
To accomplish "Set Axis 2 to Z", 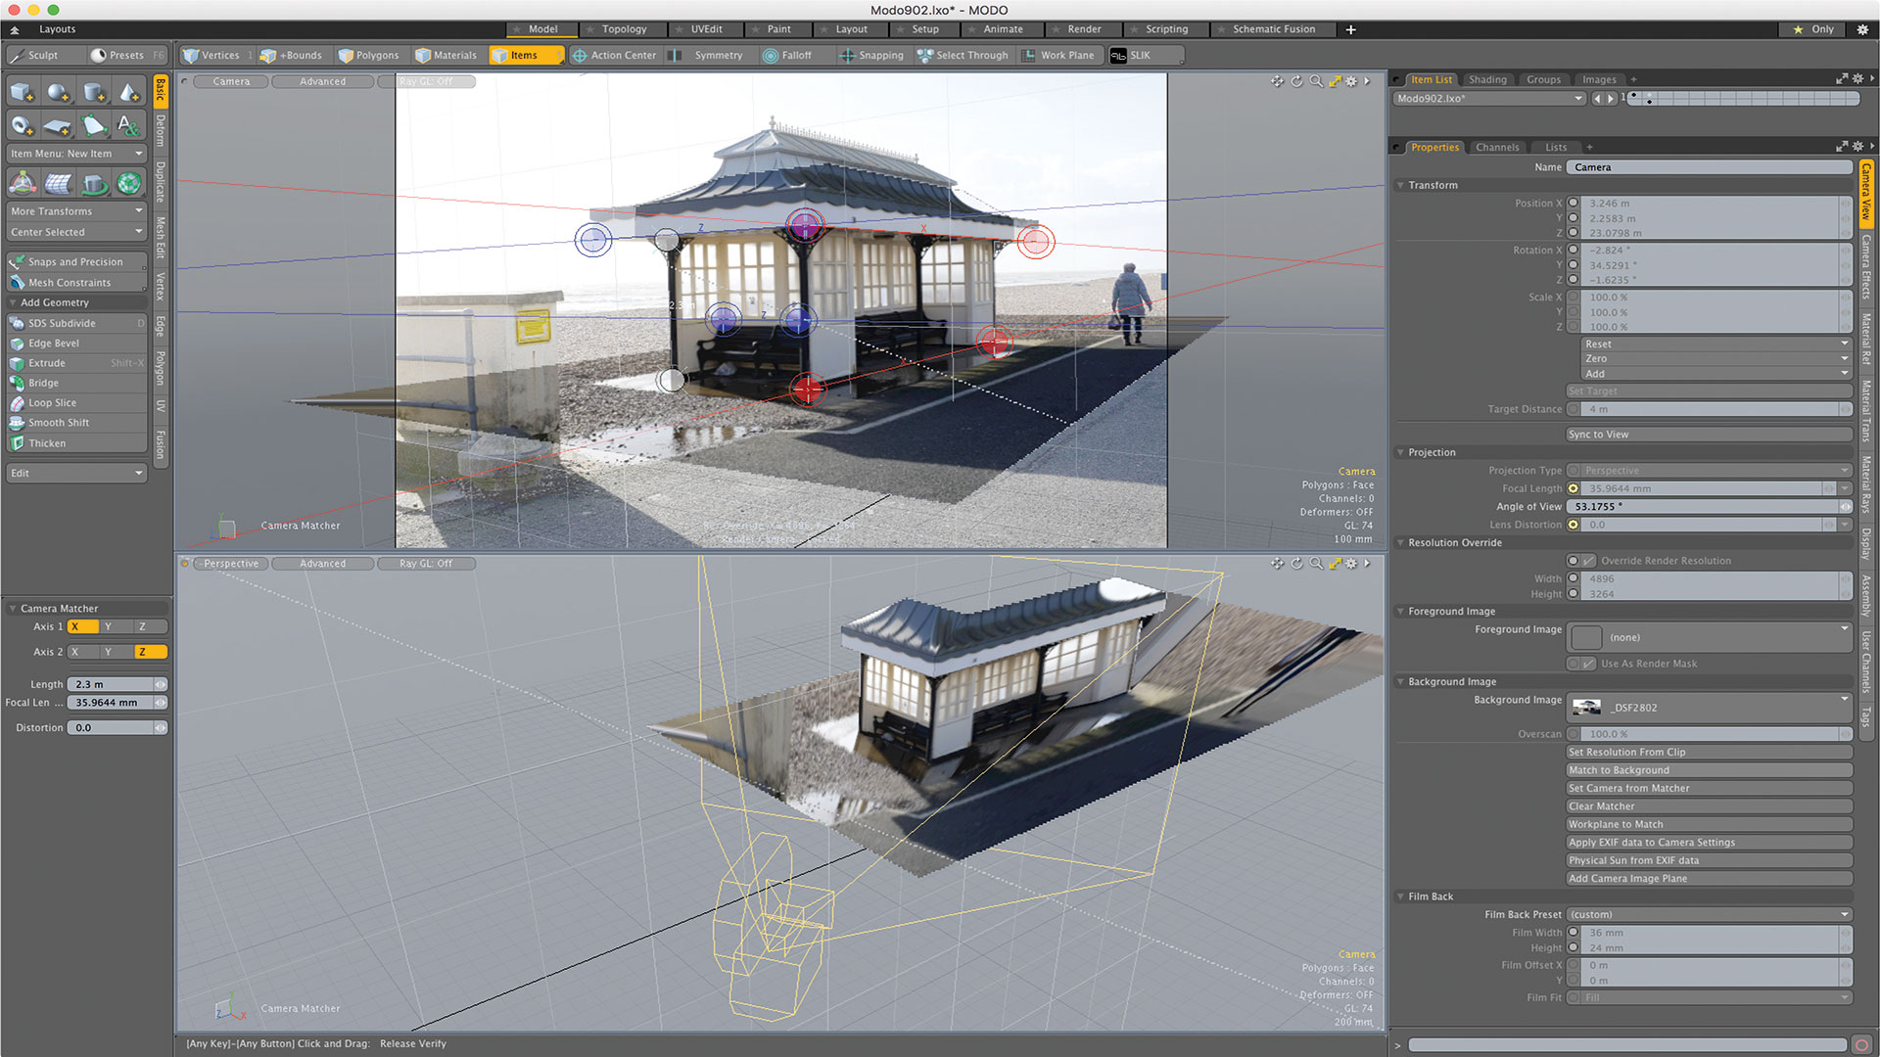I will coord(151,652).
